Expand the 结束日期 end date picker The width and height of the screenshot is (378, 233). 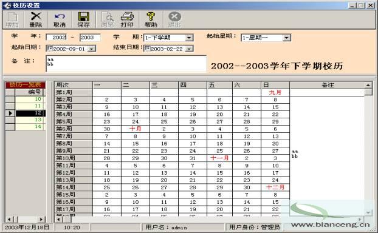point(189,49)
